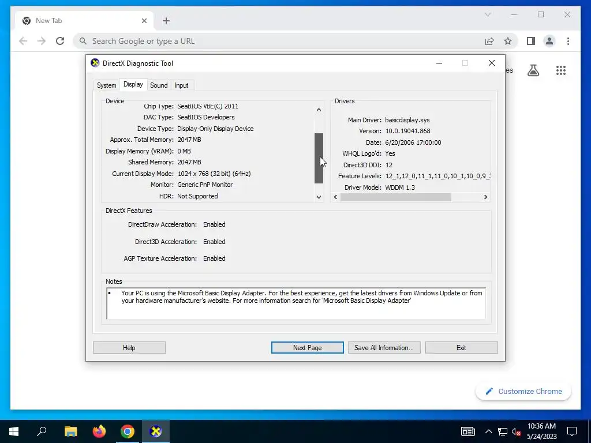This screenshot has width=591, height=443.
Task: Click the network tray icon
Action: tap(503, 431)
